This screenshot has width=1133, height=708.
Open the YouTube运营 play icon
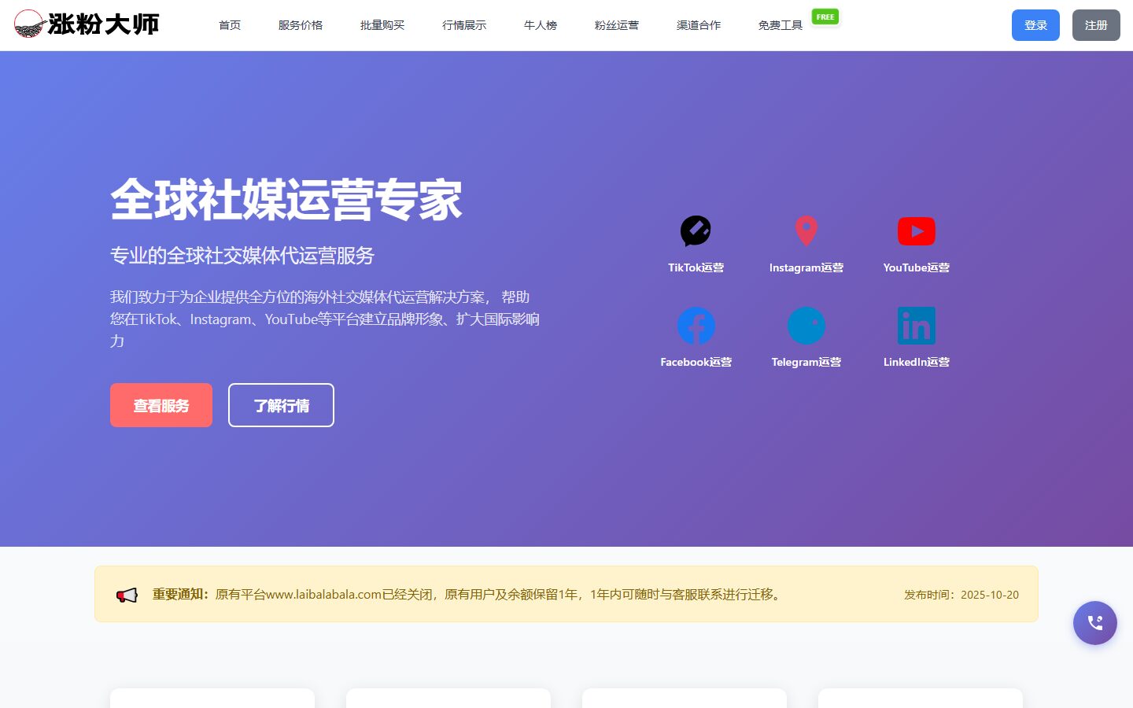coord(916,231)
